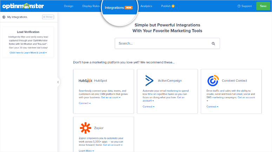This screenshot has height=152, width=272.
Task: Click the Lead Verification heading
Action: [28, 32]
